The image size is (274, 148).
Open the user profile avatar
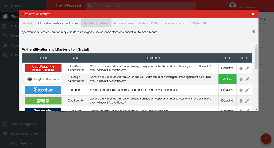[x=232, y=5]
